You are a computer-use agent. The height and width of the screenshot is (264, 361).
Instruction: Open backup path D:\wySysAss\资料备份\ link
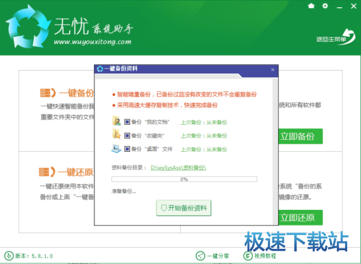[x=178, y=168]
